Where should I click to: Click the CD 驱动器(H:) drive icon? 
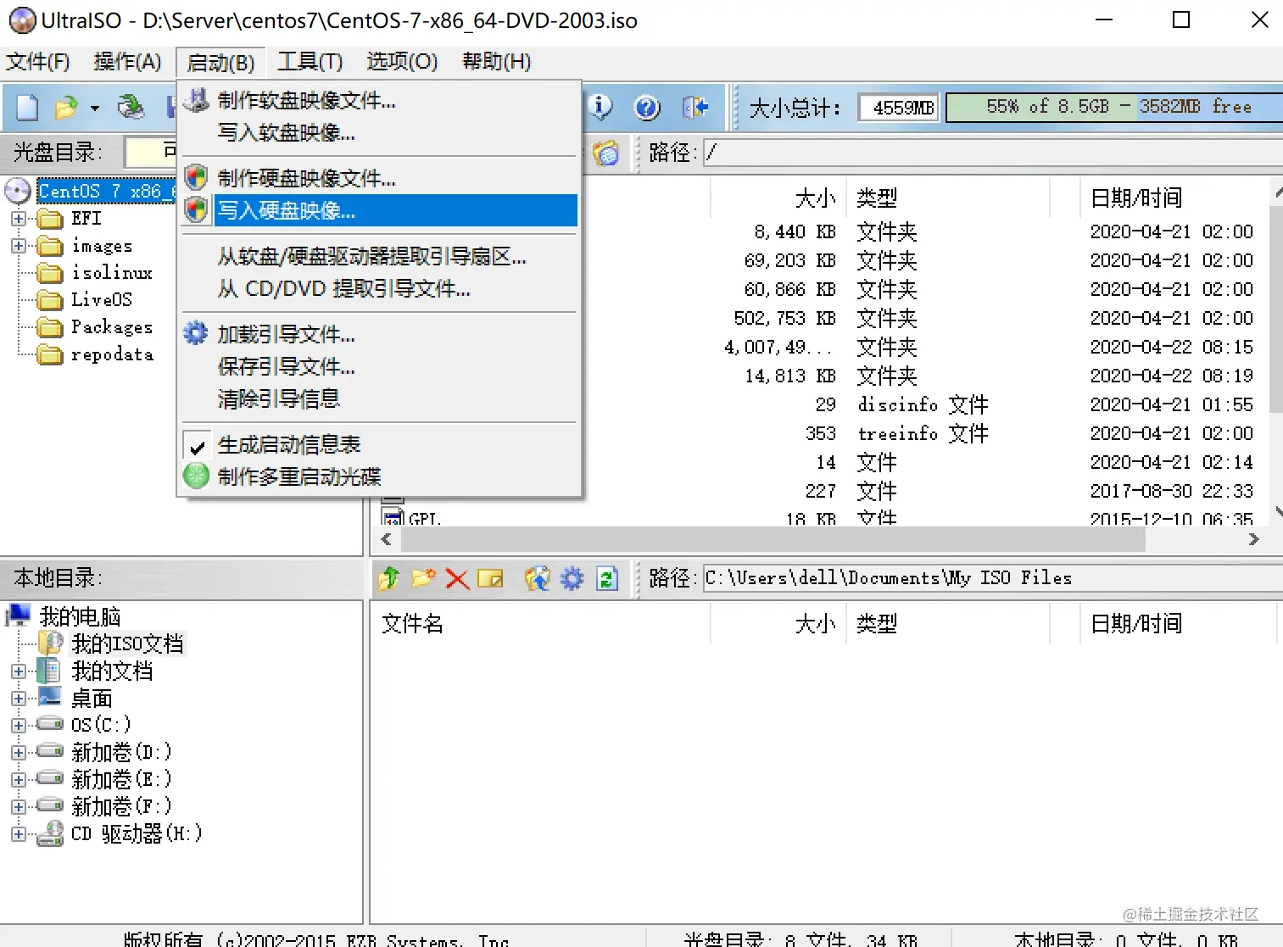pos(51,833)
